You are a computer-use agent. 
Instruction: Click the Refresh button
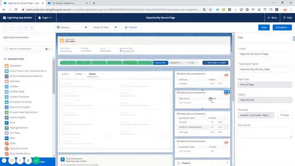pyautogui.click(x=131, y=28)
